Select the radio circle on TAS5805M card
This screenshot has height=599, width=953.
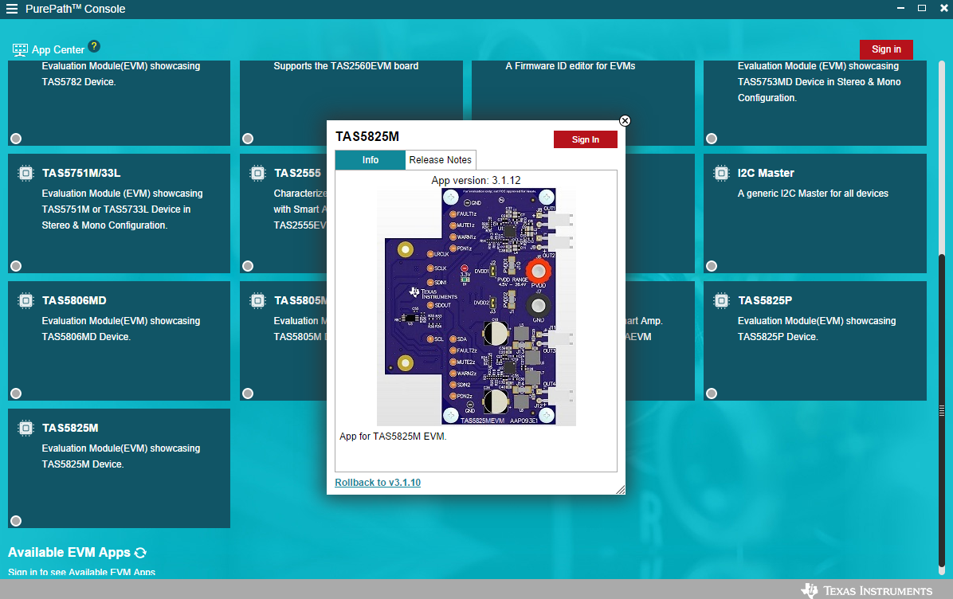248,393
